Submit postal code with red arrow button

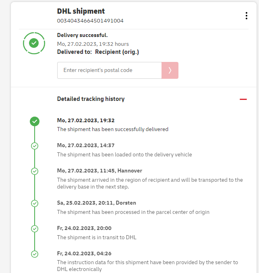(170, 70)
